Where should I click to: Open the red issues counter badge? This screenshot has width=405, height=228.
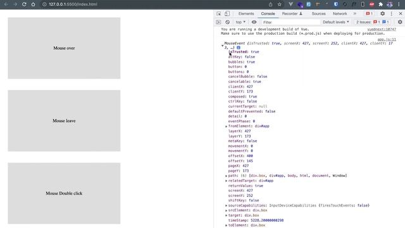(x=370, y=14)
